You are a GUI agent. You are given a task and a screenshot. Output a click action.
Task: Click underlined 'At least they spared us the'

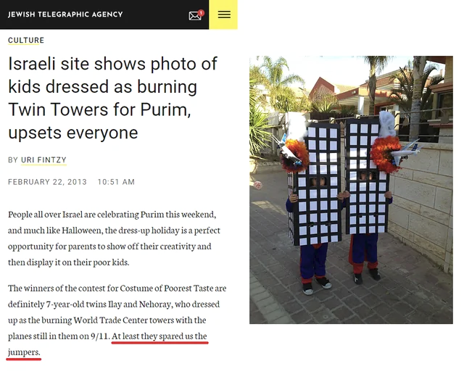[x=159, y=336]
